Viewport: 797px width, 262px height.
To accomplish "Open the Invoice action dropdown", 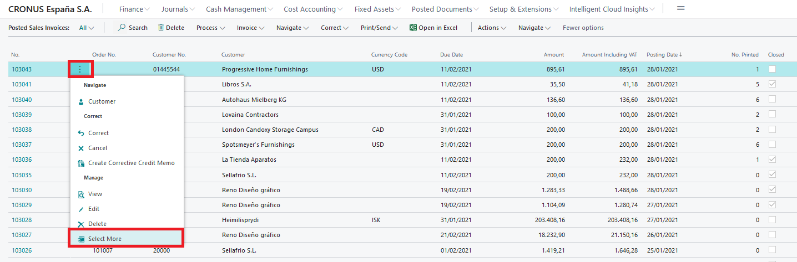I will pos(250,28).
